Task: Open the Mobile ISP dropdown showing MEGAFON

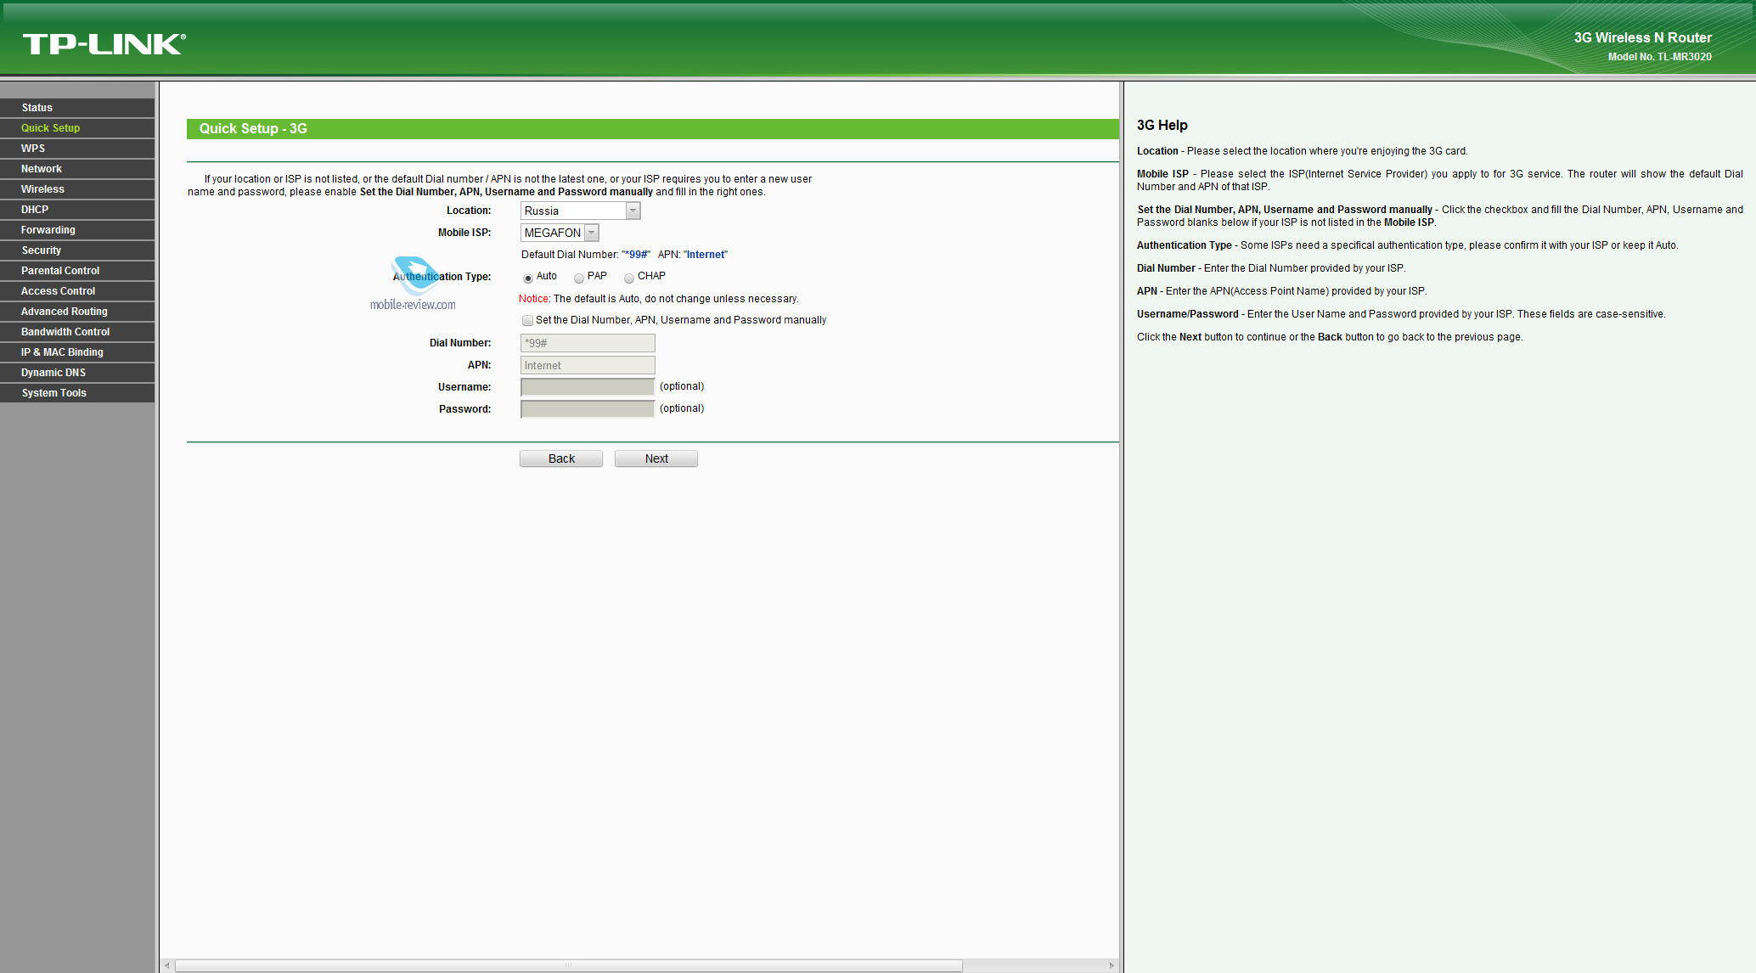Action: click(560, 233)
